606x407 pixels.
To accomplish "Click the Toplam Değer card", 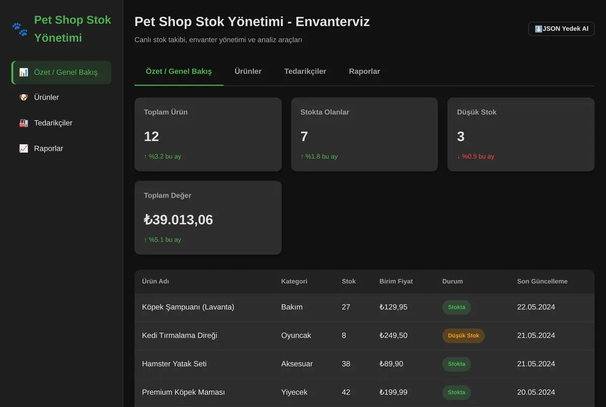I will point(208,218).
